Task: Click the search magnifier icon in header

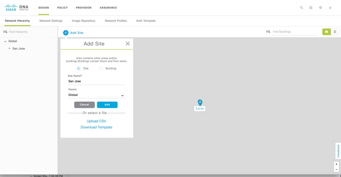Action: (301, 8)
